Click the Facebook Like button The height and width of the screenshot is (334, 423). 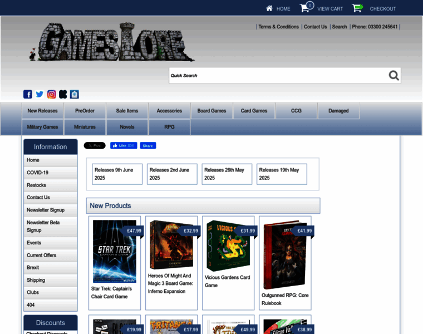pos(124,145)
